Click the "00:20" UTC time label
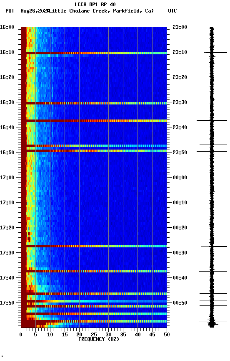230x361 pixels. pyautogui.click(x=180, y=228)
